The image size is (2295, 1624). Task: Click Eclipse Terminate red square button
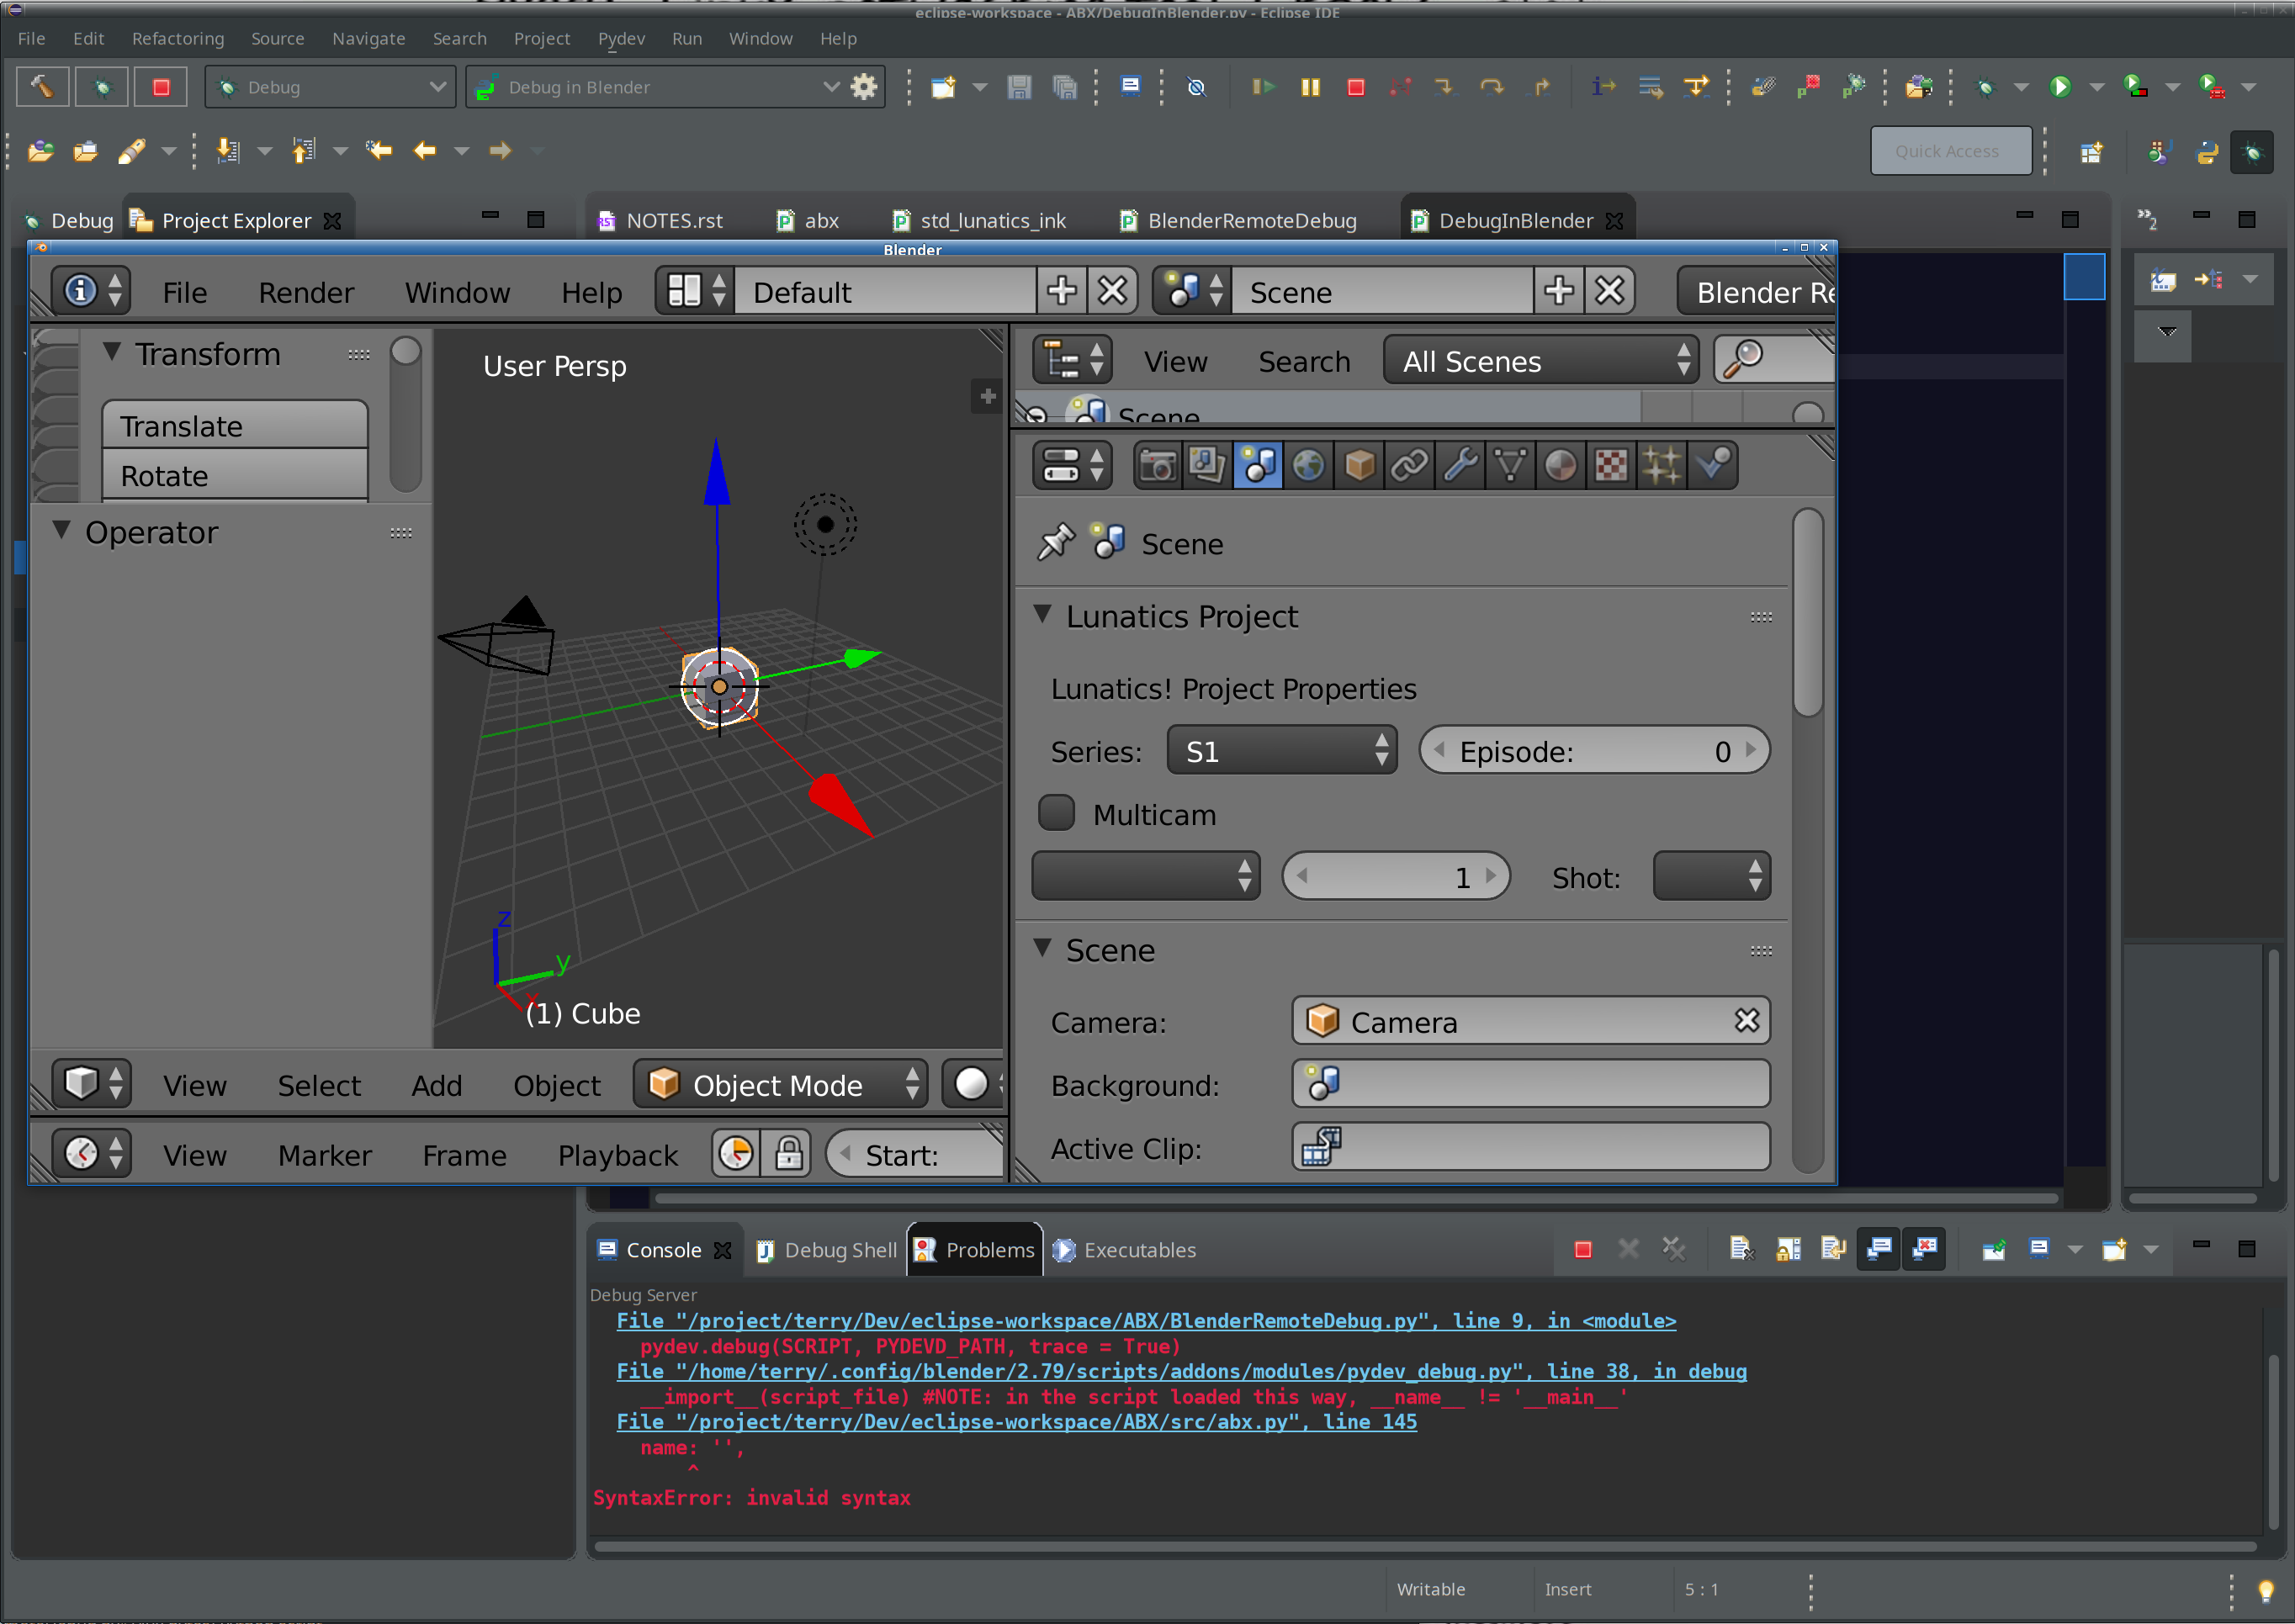(x=1355, y=88)
